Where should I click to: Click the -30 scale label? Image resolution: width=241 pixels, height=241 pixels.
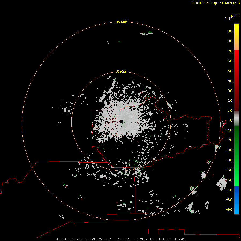point(229,150)
